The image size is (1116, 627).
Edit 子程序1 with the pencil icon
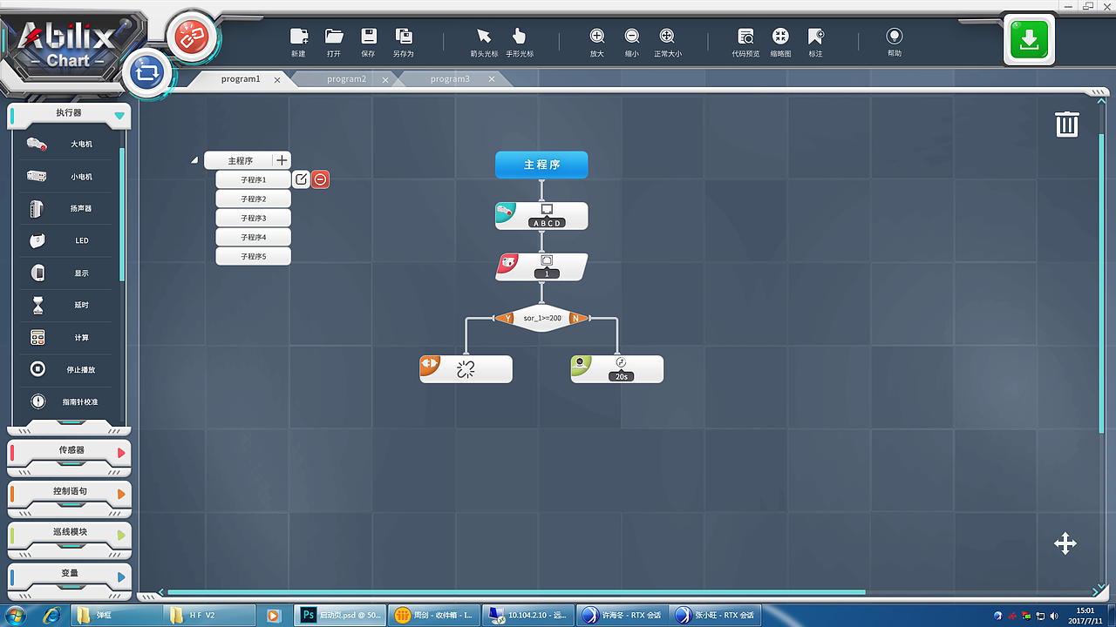(300, 179)
